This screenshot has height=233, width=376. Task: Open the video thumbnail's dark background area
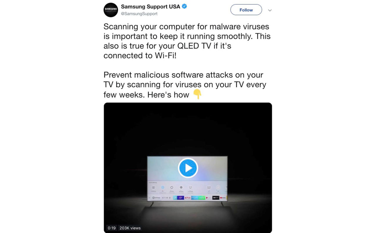tap(188, 129)
